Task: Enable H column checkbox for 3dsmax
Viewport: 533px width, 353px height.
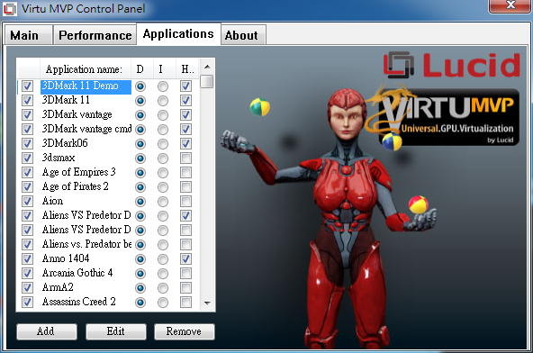Action: [x=185, y=158]
